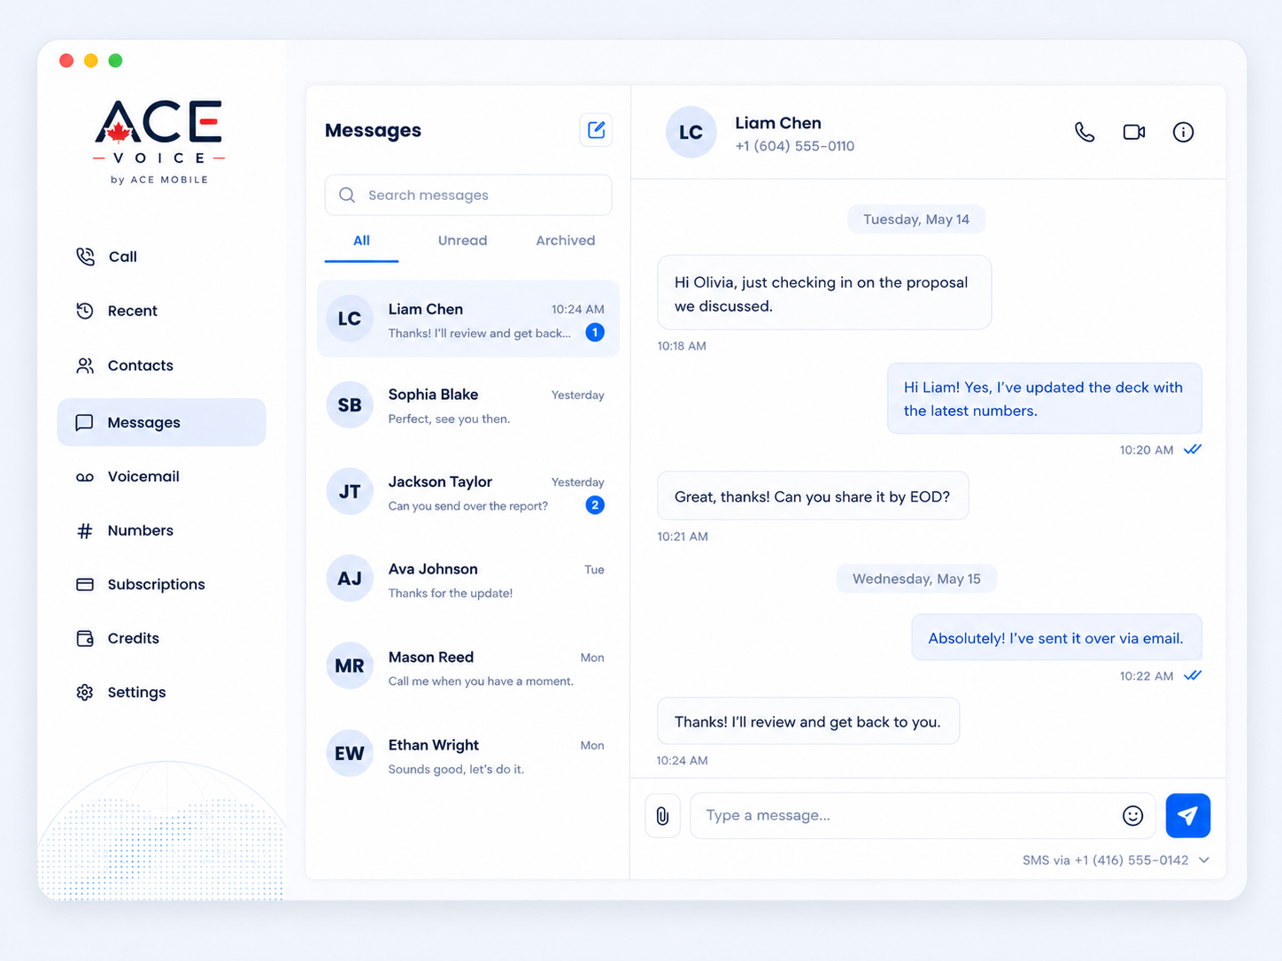Click the EW avatar for Ethan Wright

tap(350, 754)
